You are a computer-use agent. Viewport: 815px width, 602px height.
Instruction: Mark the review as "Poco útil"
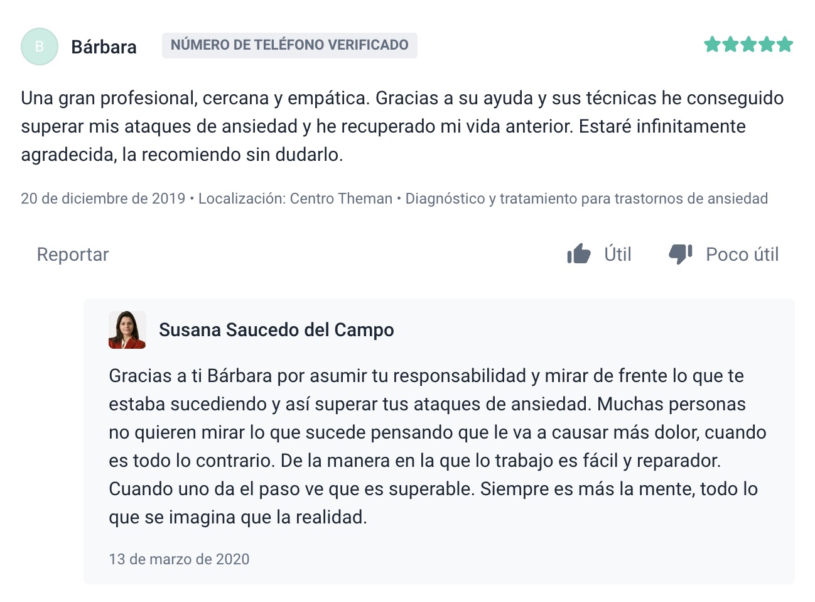pyautogui.click(x=742, y=254)
